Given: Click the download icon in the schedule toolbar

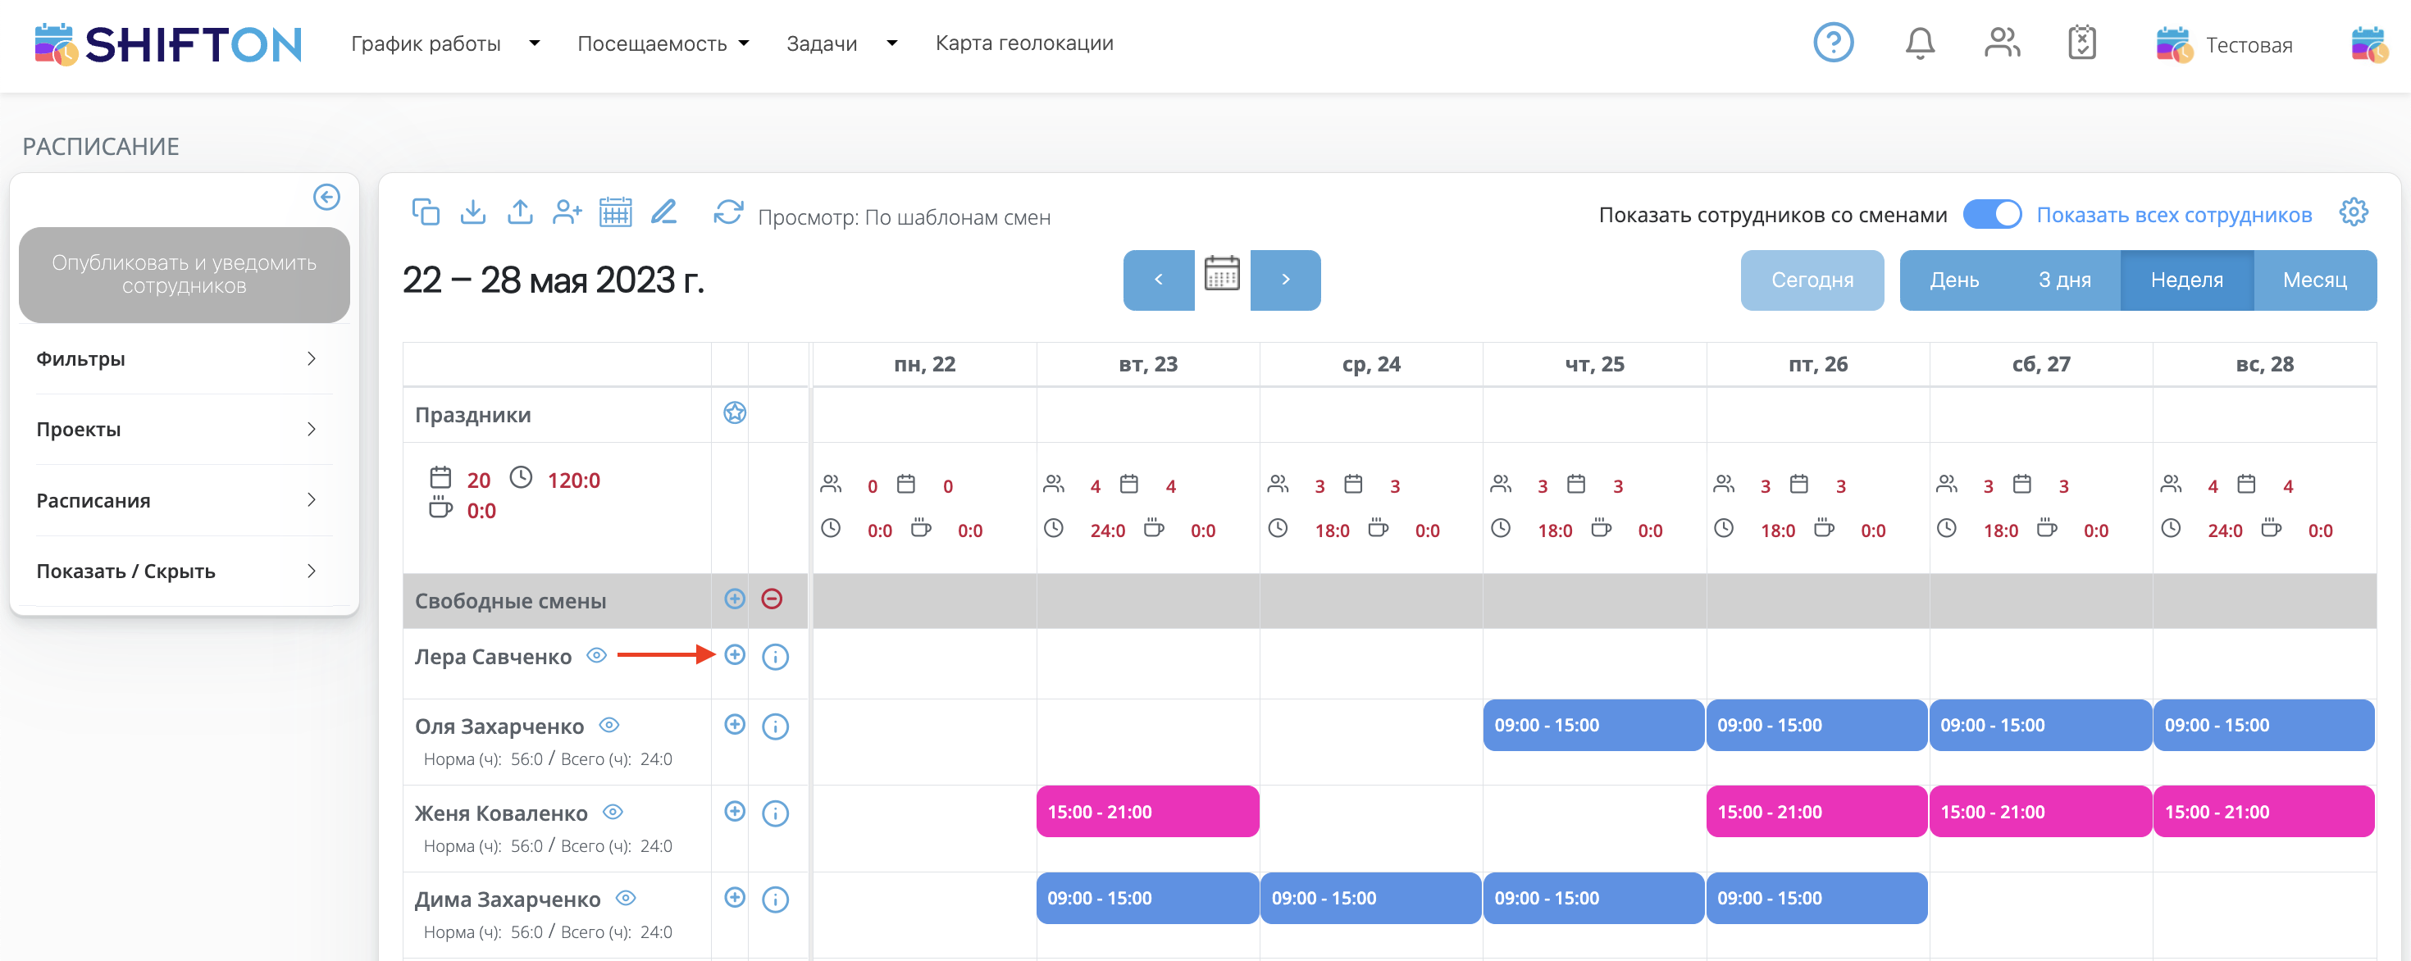Looking at the screenshot, I should pyautogui.click(x=474, y=212).
